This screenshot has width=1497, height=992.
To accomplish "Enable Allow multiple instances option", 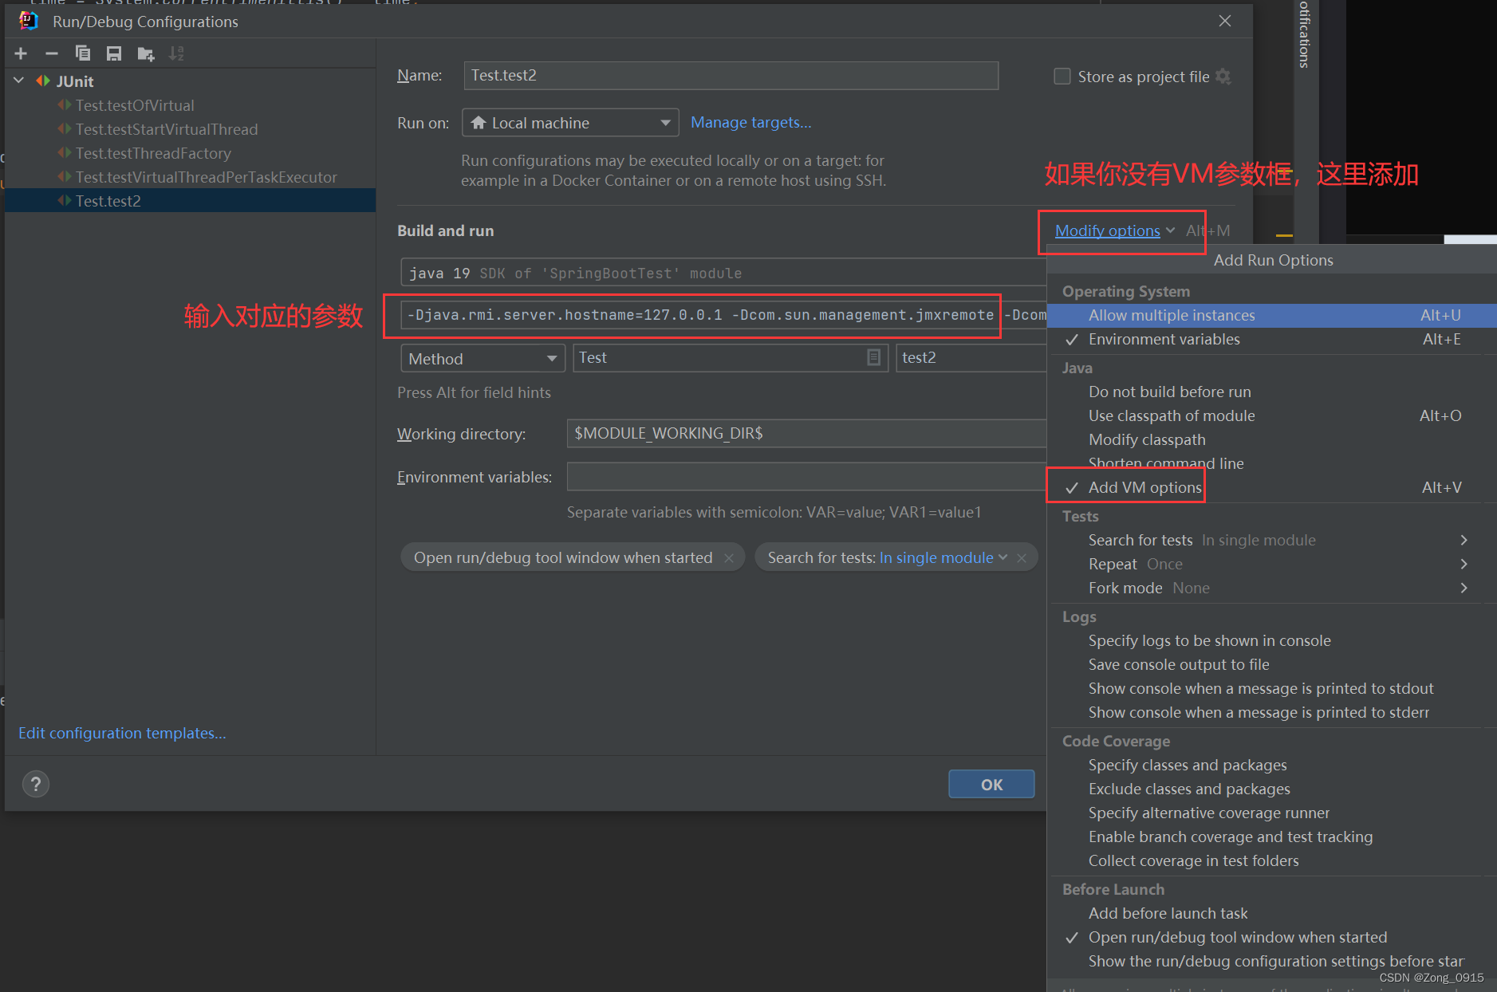I will [x=1271, y=315].
